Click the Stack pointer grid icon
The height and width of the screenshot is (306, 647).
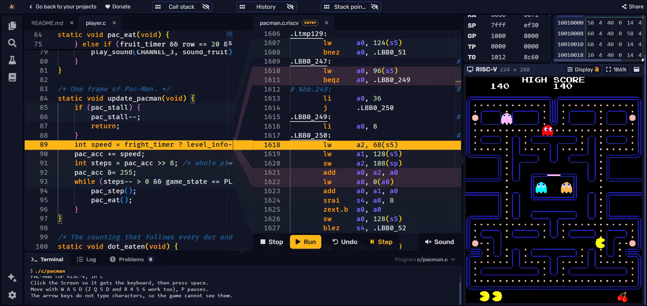tap(327, 7)
